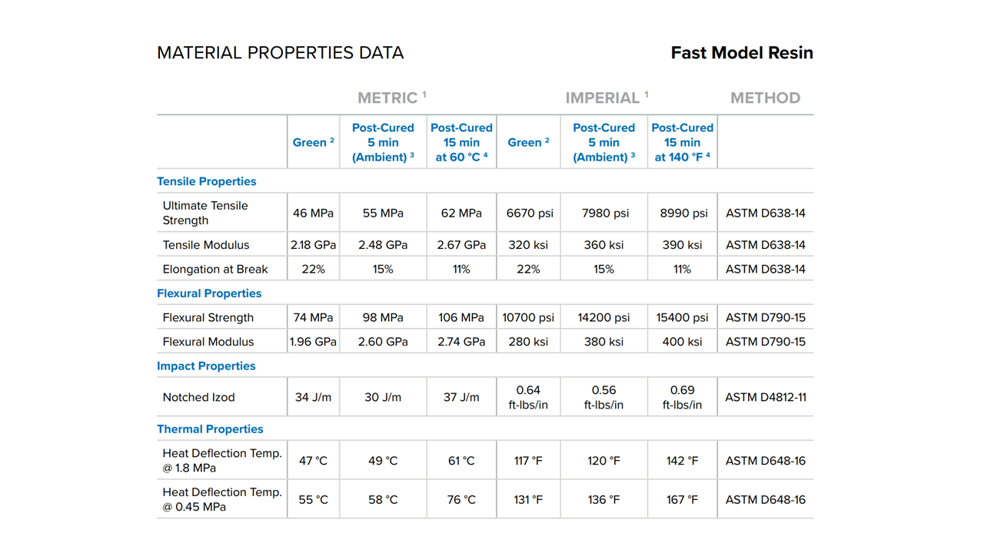Click the 1.96 GPa flexural modulus cell
Image resolution: width=984 pixels, height=553 pixels.
(313, 342)
